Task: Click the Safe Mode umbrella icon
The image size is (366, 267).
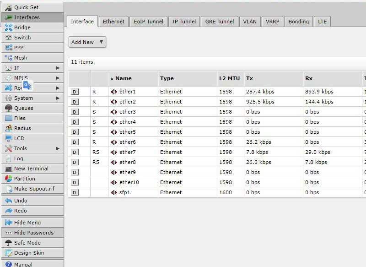Action: click(x=8, y=243)
